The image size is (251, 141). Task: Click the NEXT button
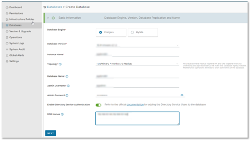pyautogui.click(x=51, y=133)
